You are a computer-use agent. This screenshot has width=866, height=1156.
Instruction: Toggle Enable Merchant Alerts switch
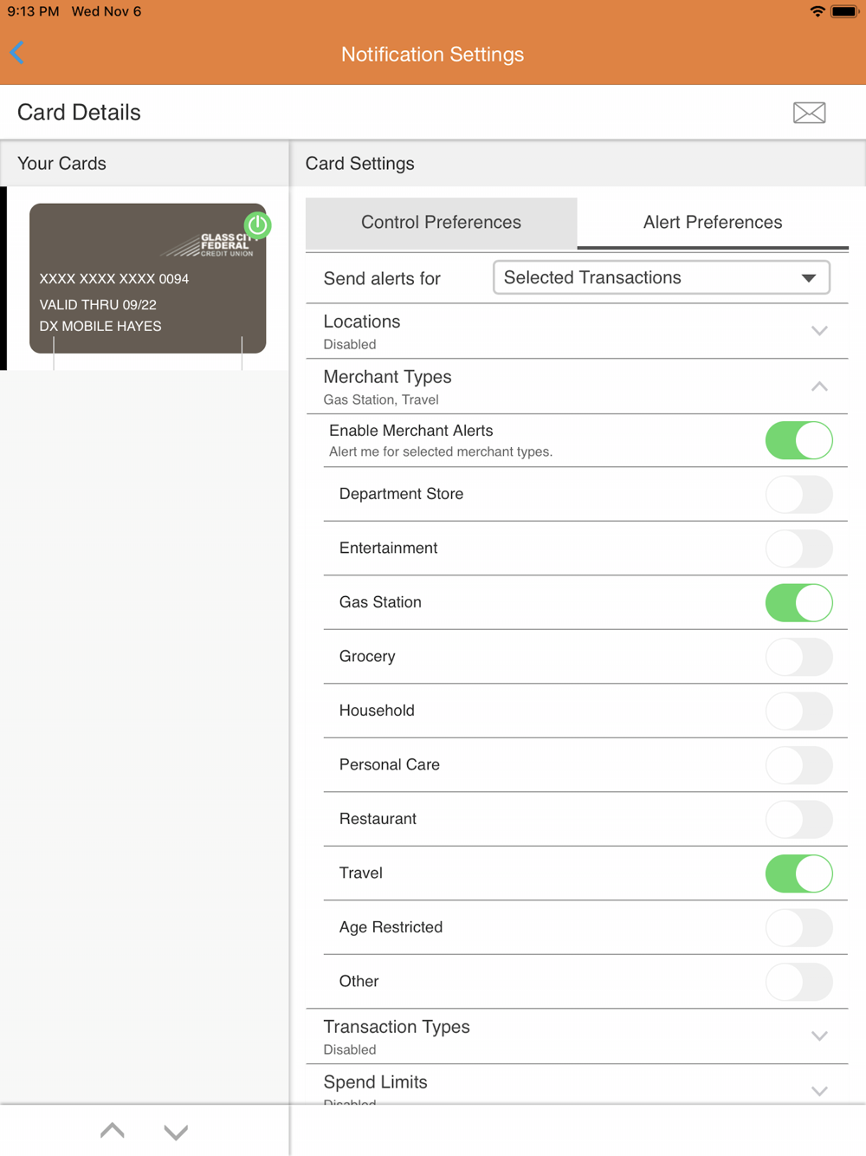pyautogui.click(x=798, y=440)
